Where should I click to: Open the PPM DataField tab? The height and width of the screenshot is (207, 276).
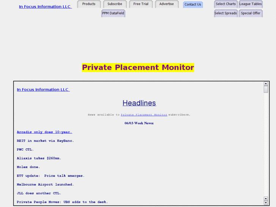(x=113, y=13)
